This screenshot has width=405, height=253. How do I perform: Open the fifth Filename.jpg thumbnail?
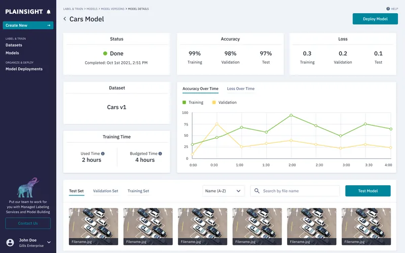tap(312, 226)
